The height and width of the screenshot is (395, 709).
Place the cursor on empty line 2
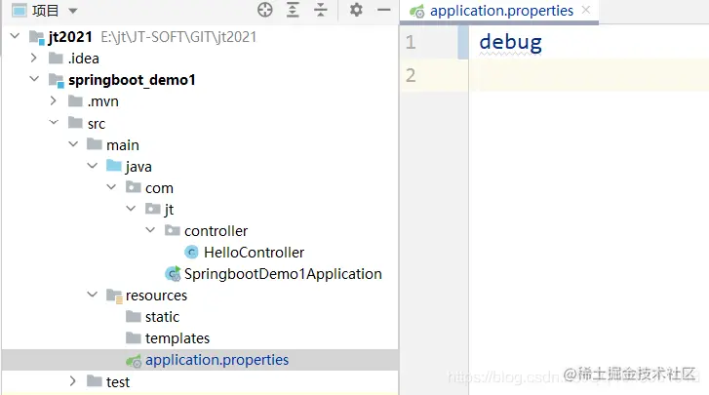pyautogui.click(x=589, y=75)
